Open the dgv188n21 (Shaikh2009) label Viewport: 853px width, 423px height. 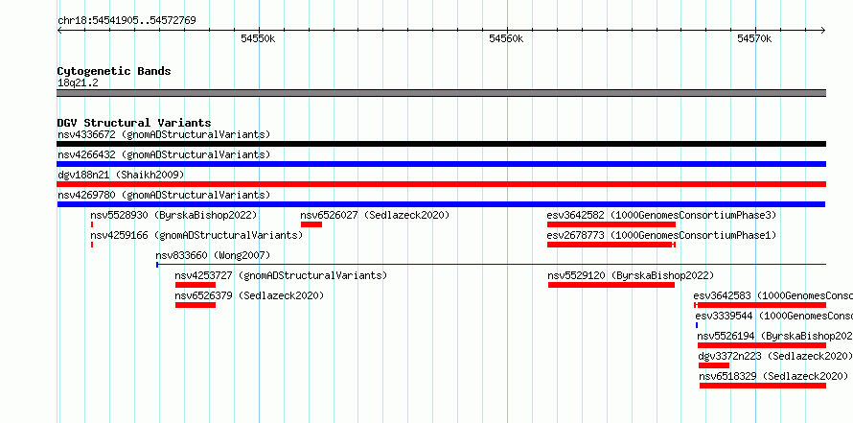[121, 175]
